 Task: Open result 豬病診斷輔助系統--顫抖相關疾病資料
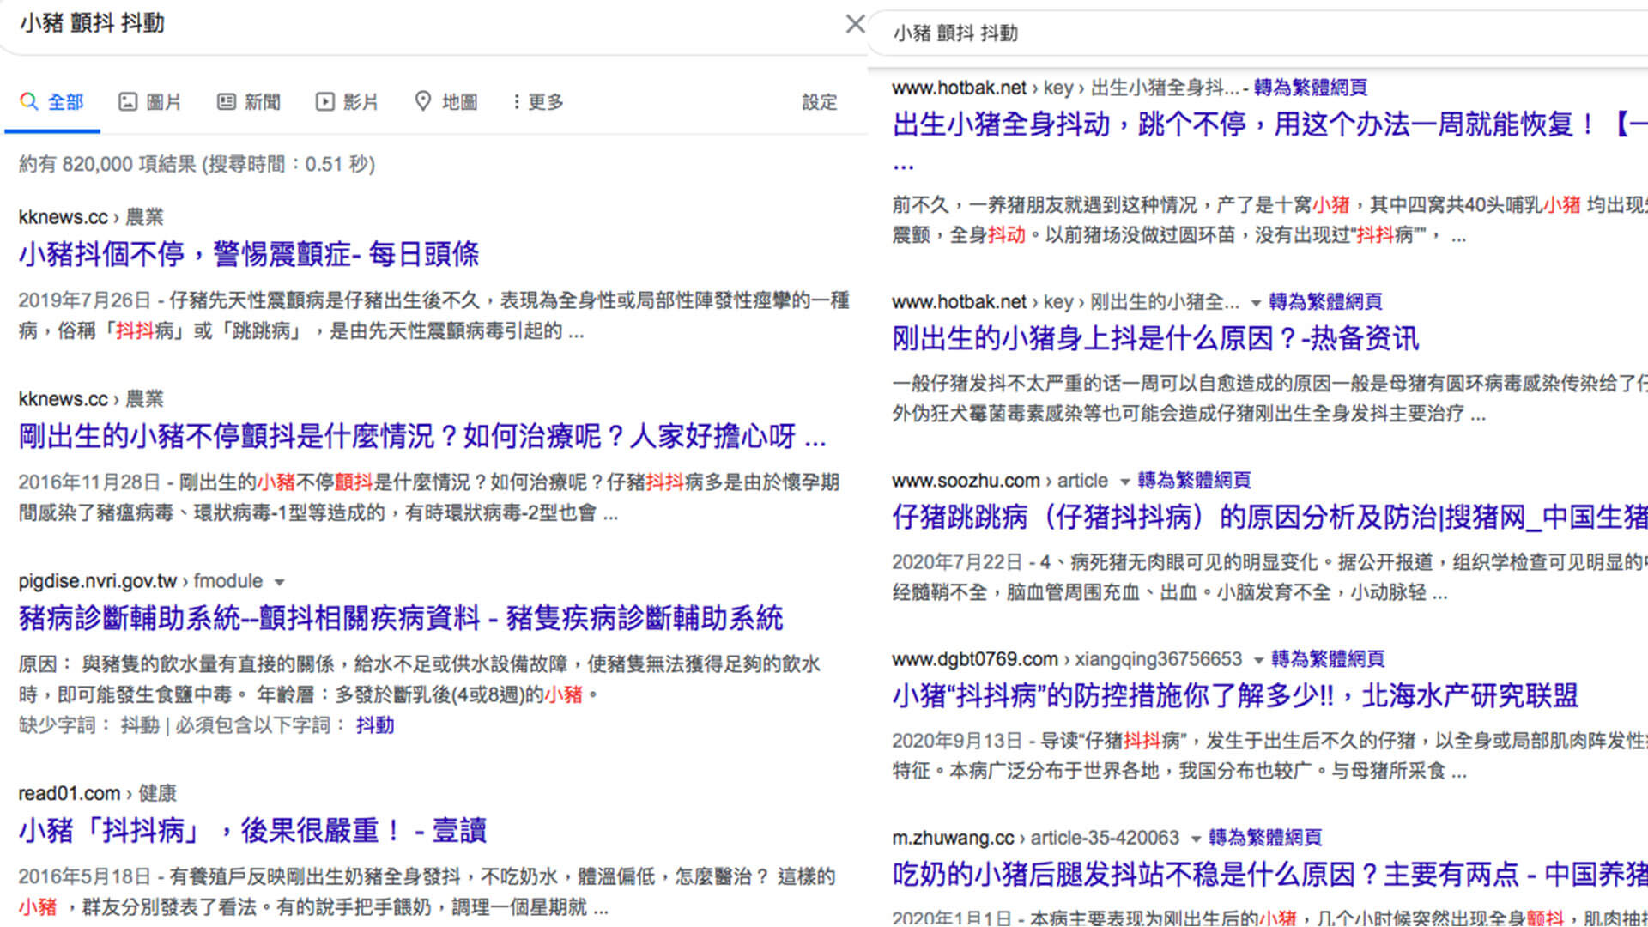point(401,618)
